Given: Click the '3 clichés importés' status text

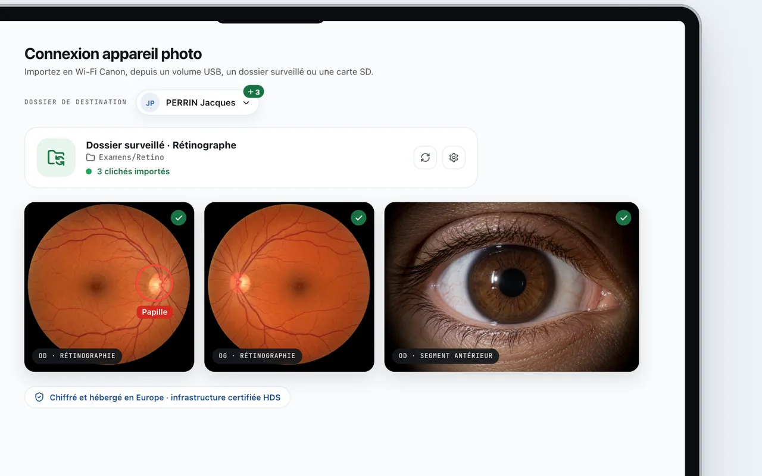Looking at the screenshot, I should (133, 171).
